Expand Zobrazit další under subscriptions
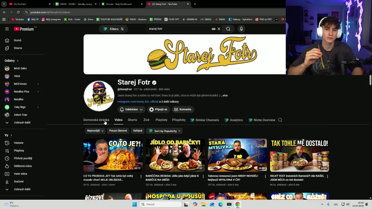This screenshot has height=209, width=372. 22,122
